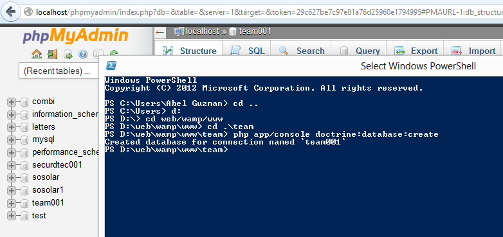Select the securdtec001 database
Screen dimensions: 503x237
[x=57, y=164]
